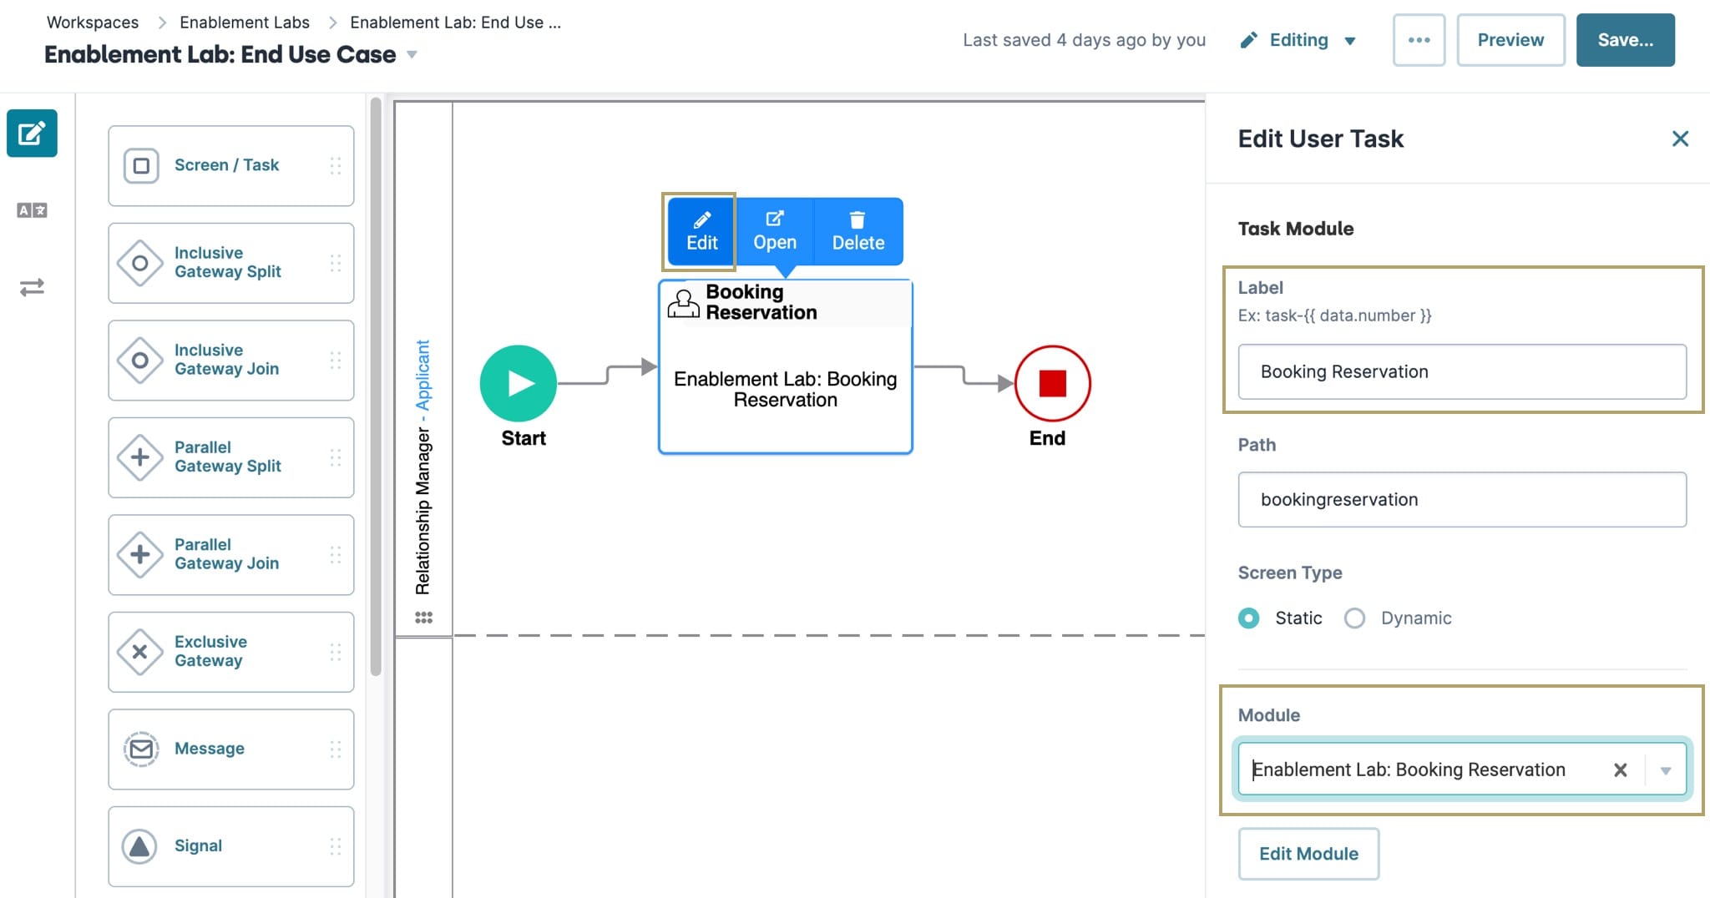The height and width of the screenshot is (898, 1710).
Task: Open the Editing mode dropdown
Action: point(1298,40)
